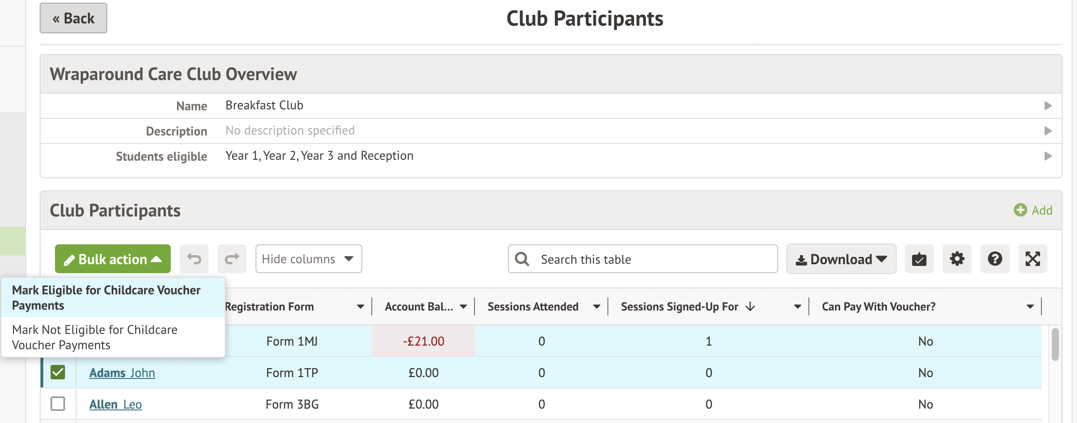Expand the Can Pay With Voucher column menu
This screenshot has width=1077, height=423.
[1030, 307]
